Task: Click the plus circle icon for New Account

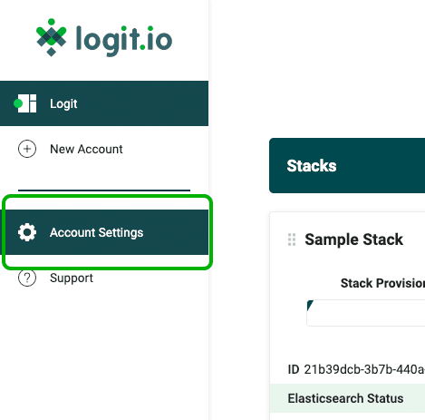Action: point(27,149)
